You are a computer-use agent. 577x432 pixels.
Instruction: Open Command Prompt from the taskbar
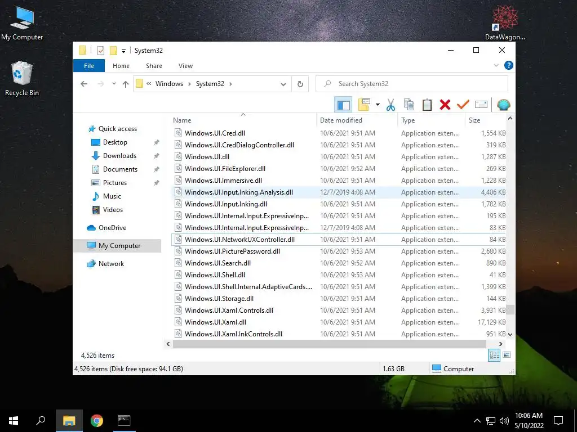click(124, 421)
